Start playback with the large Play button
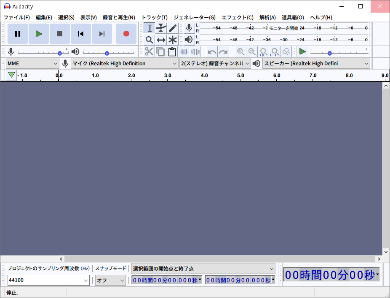This screenshot has height=298, width=390. pyautogui.click(x=39, y=34)
